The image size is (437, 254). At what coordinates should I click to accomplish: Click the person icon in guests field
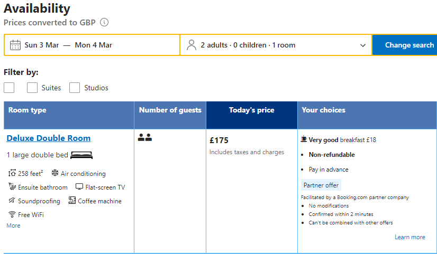click(x=192, y=45)
